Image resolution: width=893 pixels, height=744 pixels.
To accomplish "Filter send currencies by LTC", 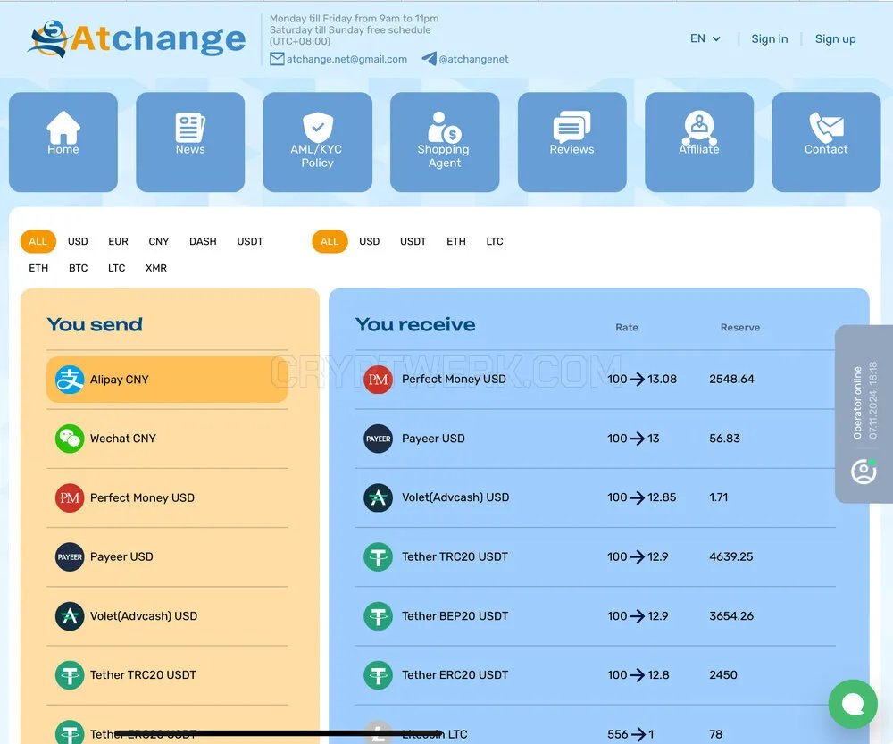I will 117,268.
